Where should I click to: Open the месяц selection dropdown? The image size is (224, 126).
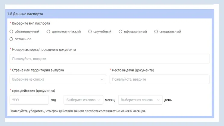point(83,100)
